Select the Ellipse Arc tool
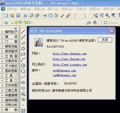Image resolution: width=120 pixels, height=113 pixels. pos(23,88)
